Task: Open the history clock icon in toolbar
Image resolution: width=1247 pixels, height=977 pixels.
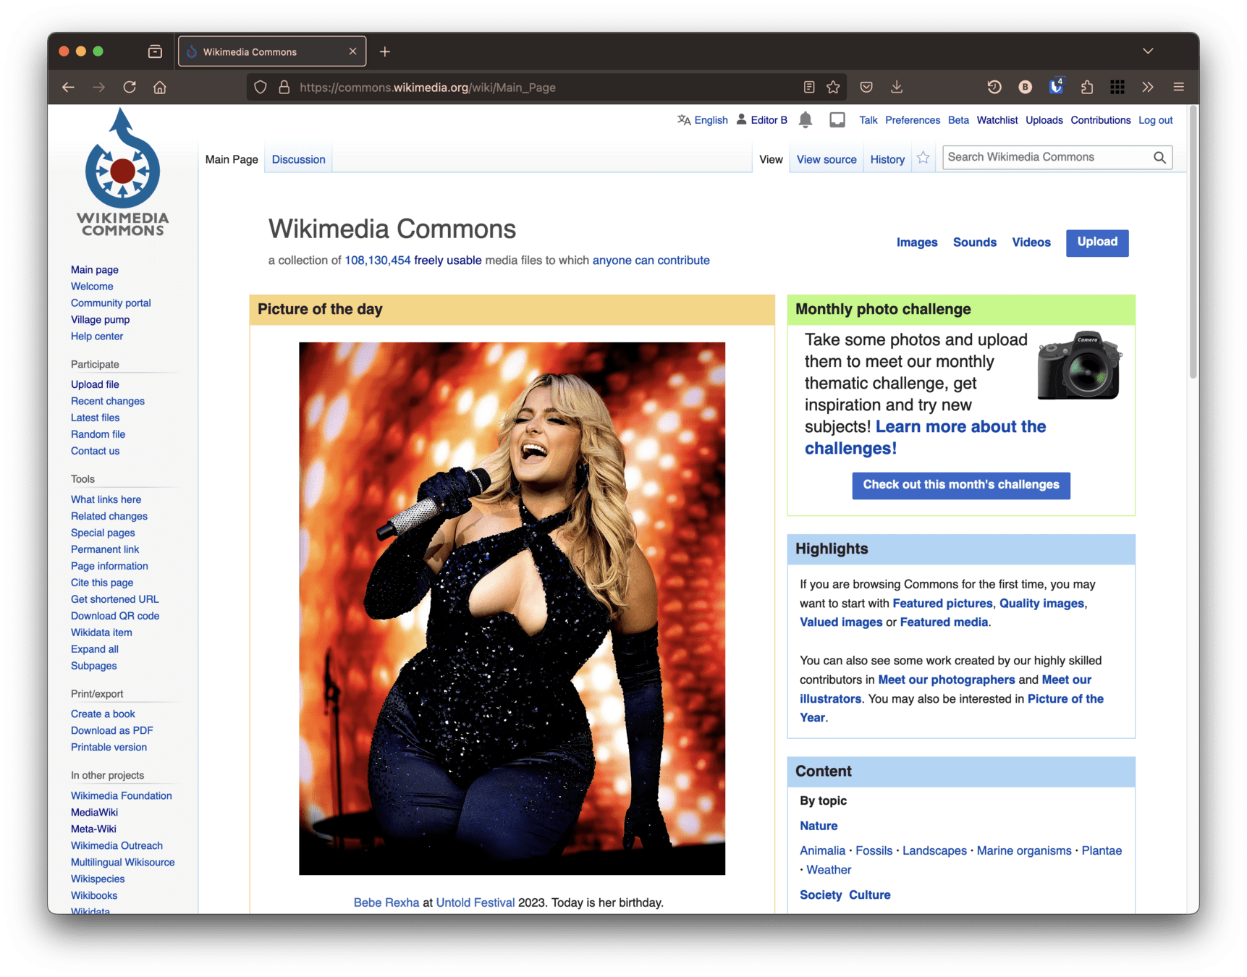Action: [x=994, y=88]
